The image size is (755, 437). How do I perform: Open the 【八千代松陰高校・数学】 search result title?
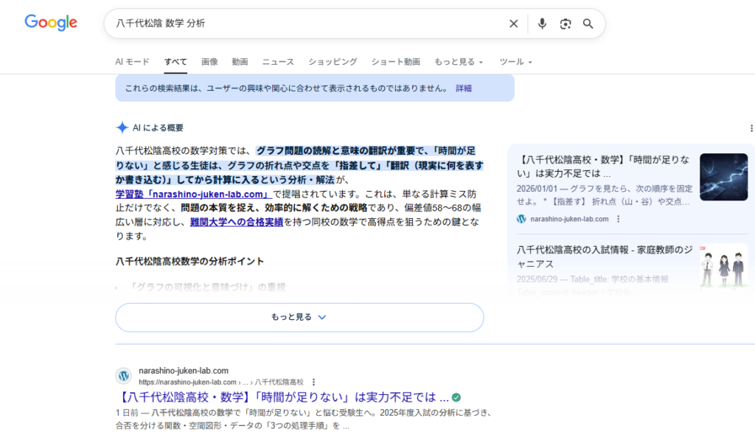(282, 397)
